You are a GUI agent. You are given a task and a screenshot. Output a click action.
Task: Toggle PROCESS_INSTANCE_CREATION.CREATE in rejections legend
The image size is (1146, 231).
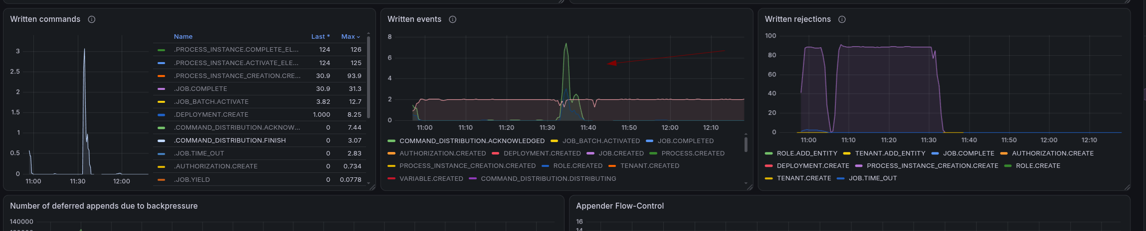tap(933, 166)
